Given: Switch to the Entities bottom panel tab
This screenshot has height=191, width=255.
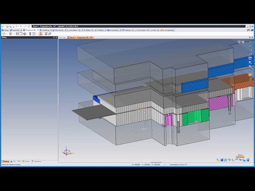Looking at the screenshot, I should click(27, 161).
